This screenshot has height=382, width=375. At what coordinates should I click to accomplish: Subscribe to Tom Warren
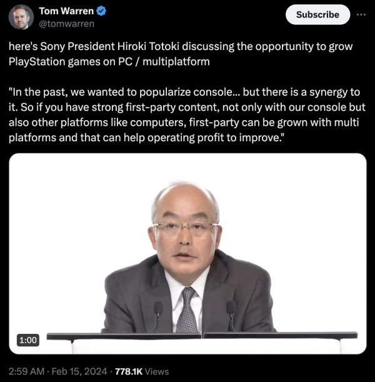(x=317, y=14)
